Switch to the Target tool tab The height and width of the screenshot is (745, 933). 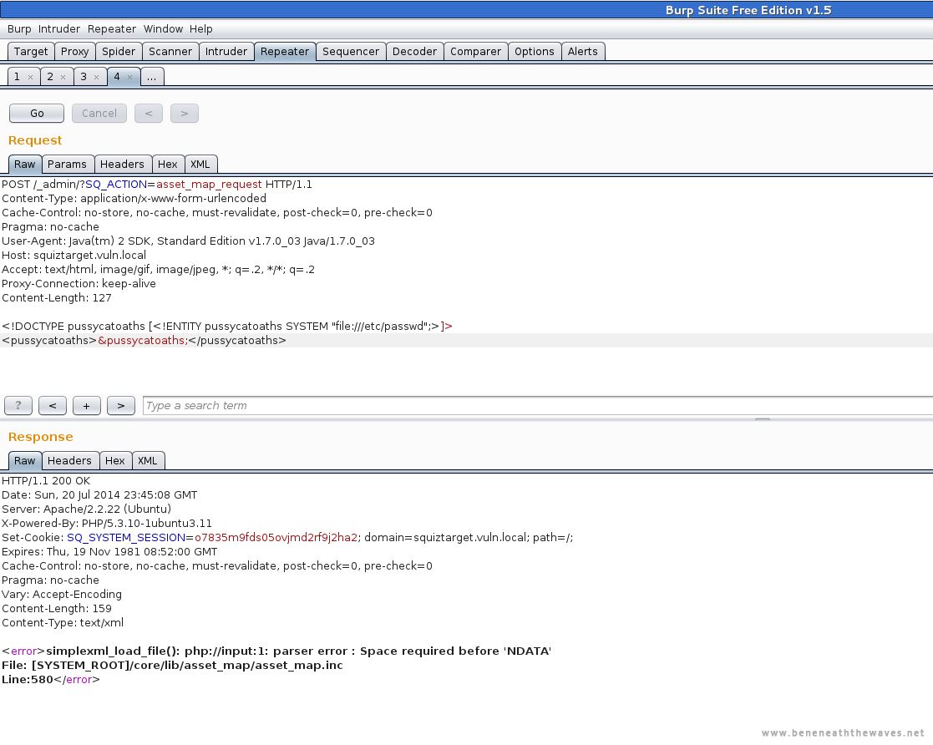[x=31, y=51]
